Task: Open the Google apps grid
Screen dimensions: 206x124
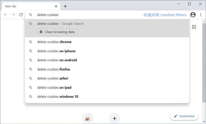Action: click(194, 27)
